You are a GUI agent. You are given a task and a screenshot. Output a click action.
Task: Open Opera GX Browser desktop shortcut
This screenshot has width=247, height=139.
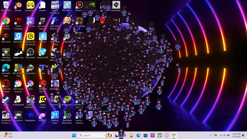pos(6,86)
